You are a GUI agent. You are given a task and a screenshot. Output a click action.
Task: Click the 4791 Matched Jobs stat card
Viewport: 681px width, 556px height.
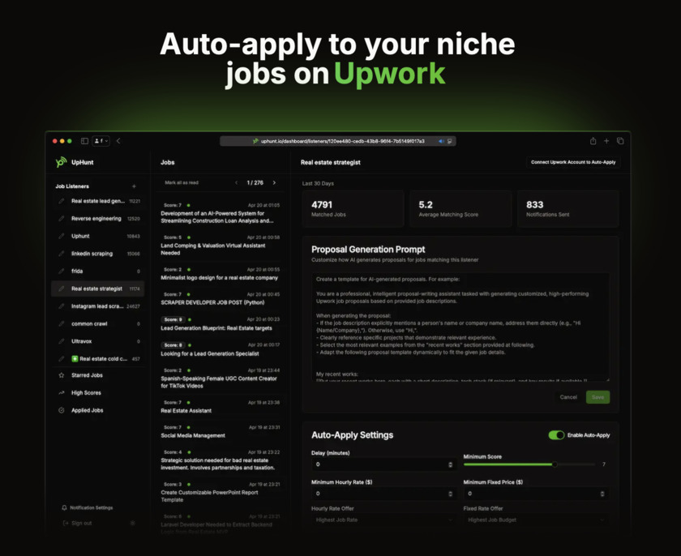[353, 209]
